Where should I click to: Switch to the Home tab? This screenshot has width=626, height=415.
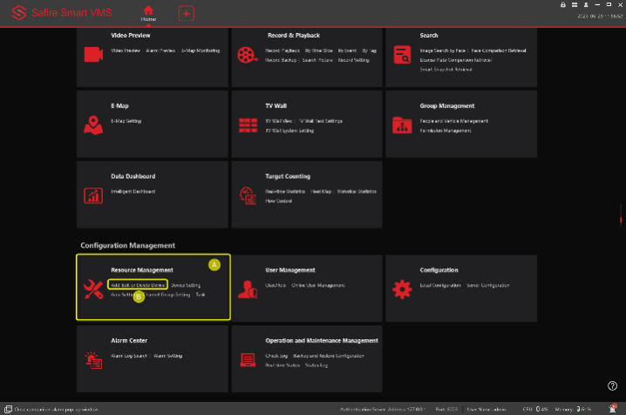(147, 13)
